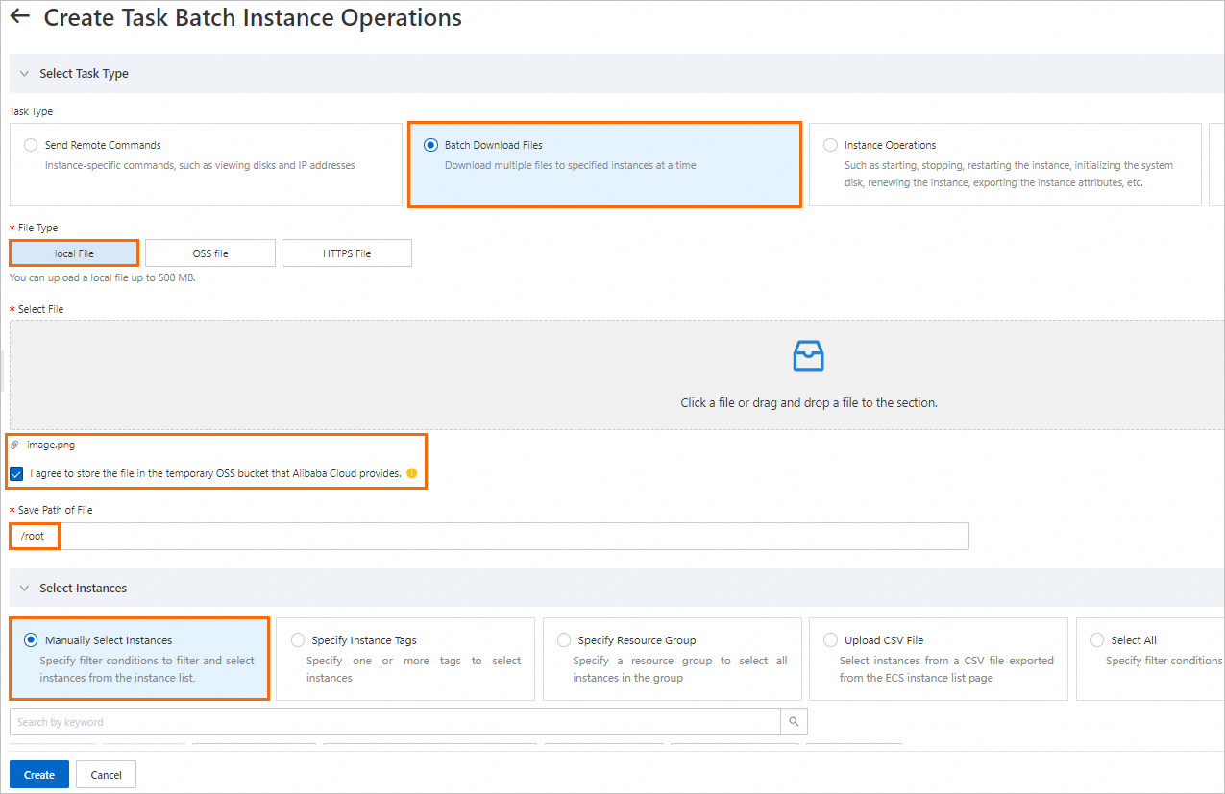Screen dimensions: 1225x794
Task: Click the Search by keyword field
Action: [394, 722]
